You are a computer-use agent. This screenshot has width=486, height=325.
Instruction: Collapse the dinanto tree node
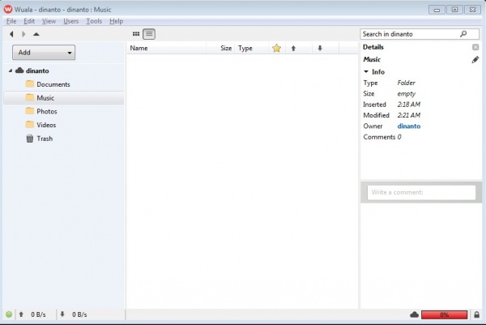coord(11,71)
